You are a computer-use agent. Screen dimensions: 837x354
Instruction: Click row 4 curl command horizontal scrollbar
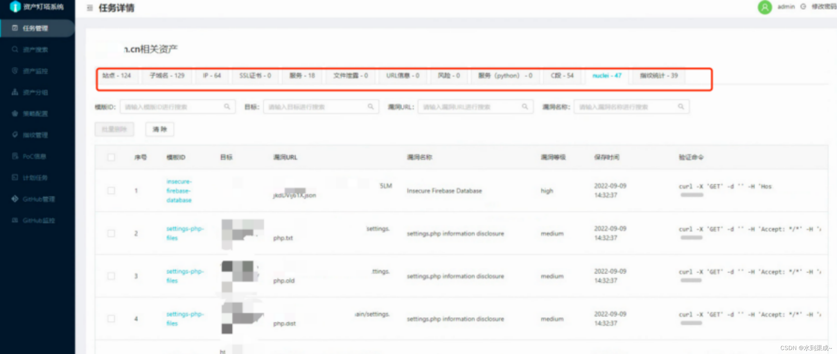click(x=691, y=323)
